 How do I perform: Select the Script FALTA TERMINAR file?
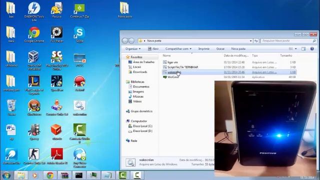click(x=229, y=67)
